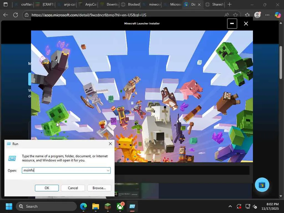The height and width of the screenshot is (213, 284).
Task: Show hidden system tray icons
Action: pos(230,206)
